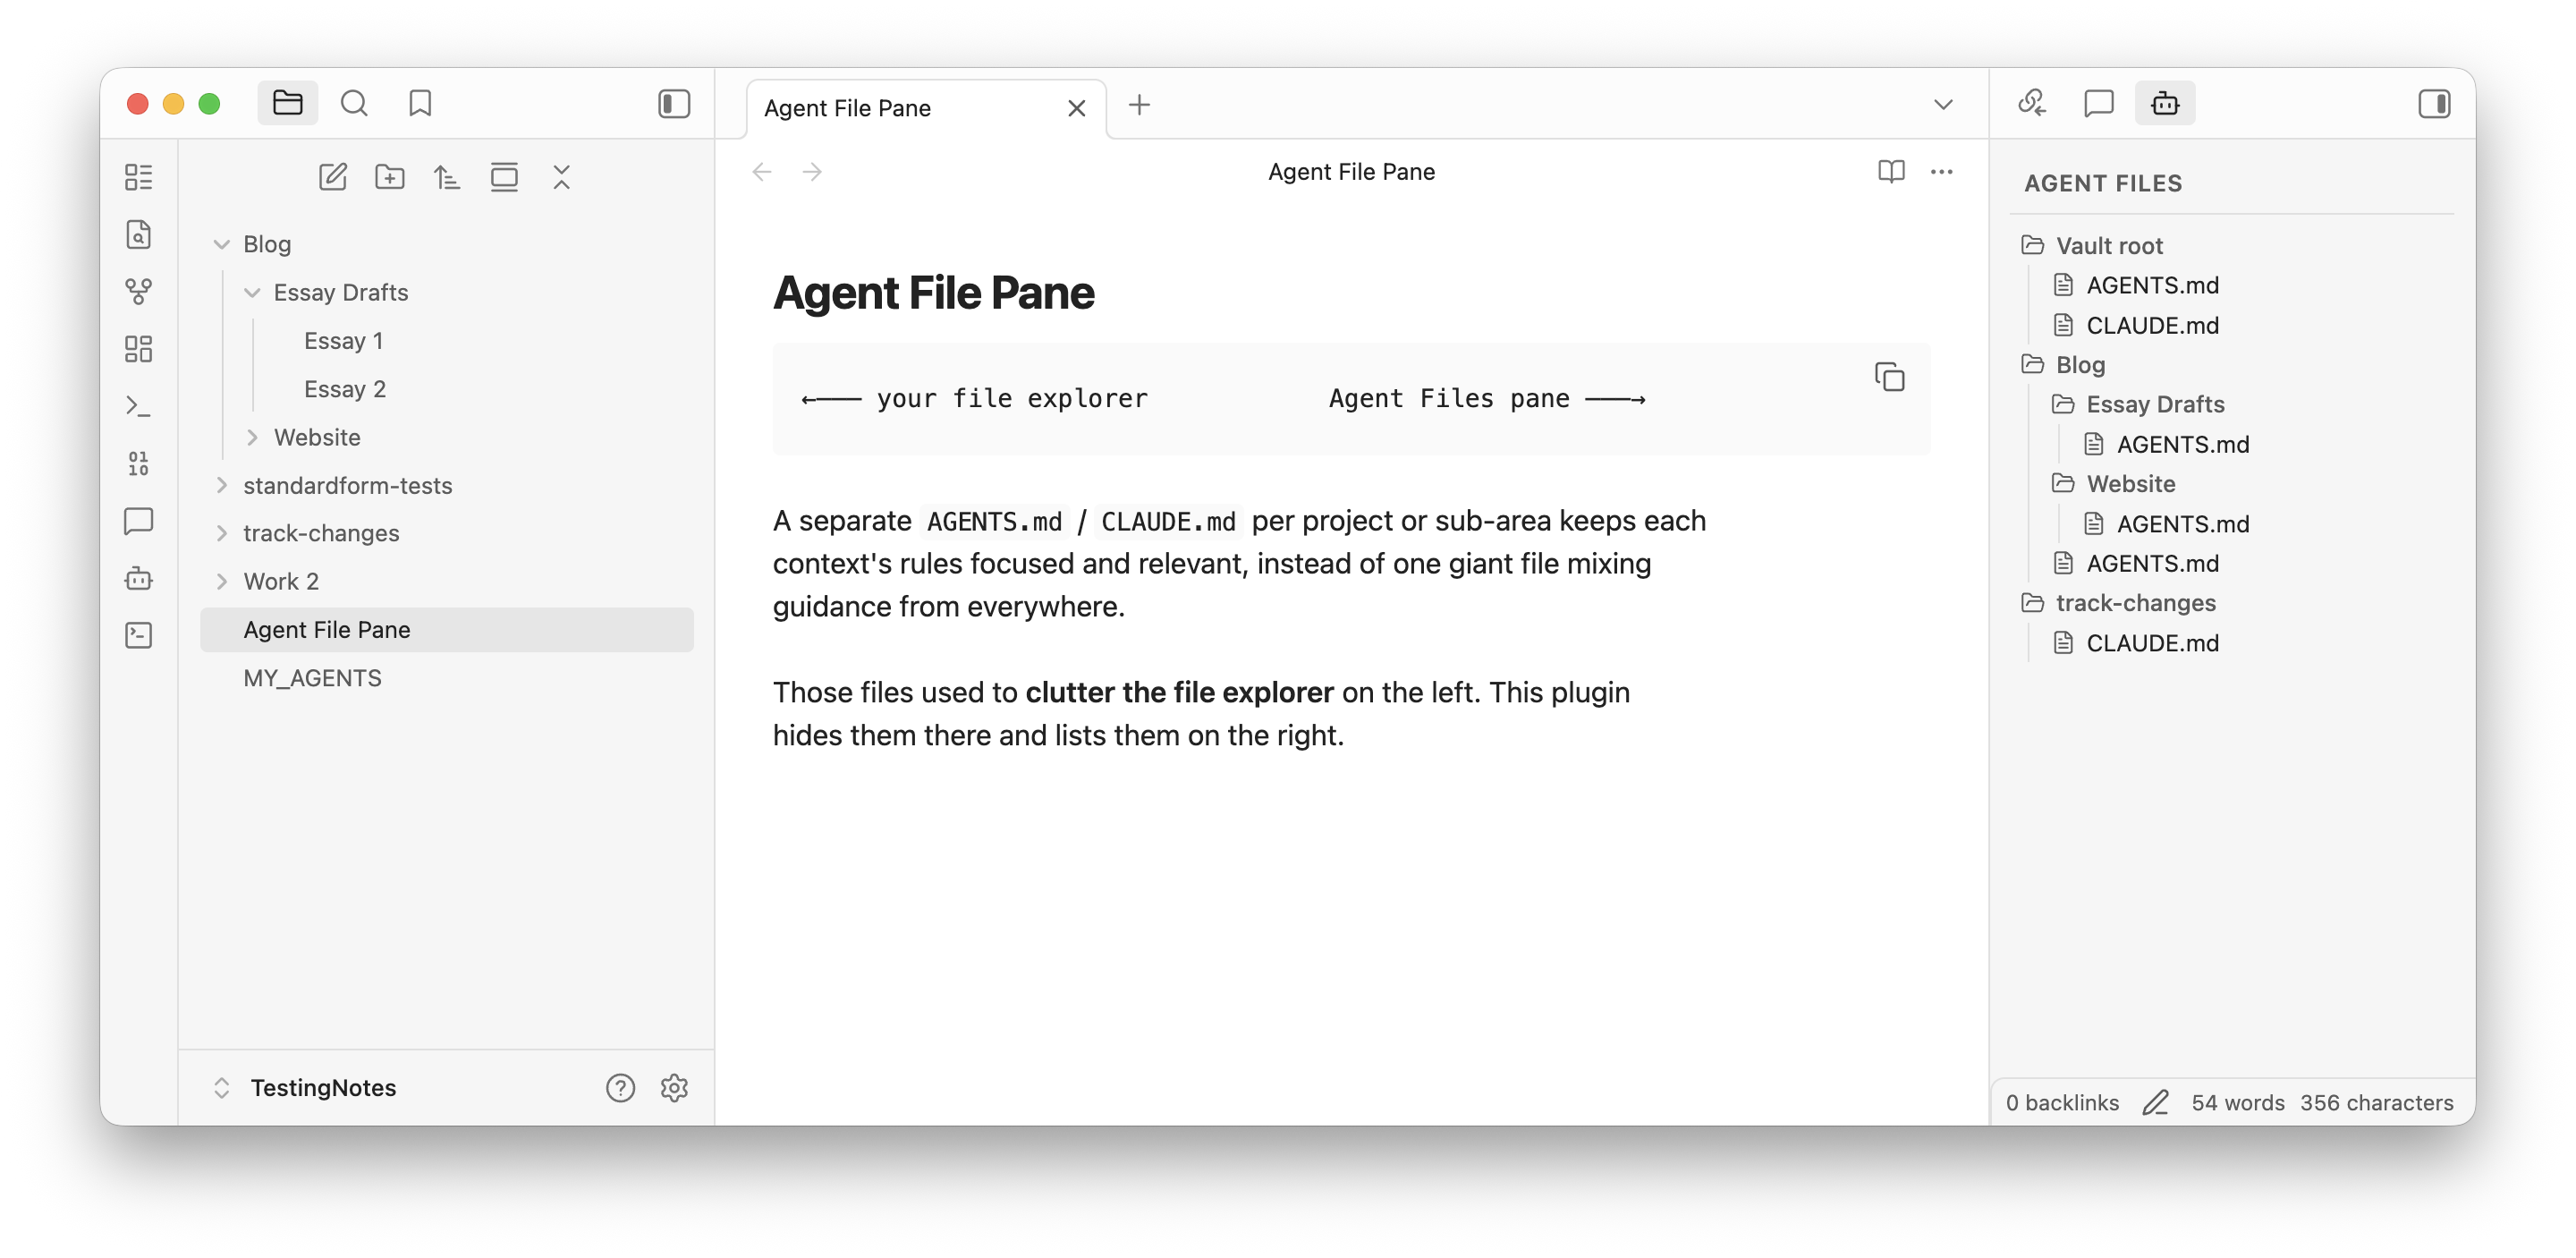Copy the code block contents
Screen dimensions: 2576x1258
tap(1889, 377)
